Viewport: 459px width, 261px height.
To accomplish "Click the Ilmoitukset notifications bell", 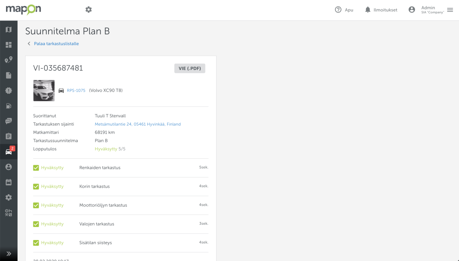I will point(368,10).
